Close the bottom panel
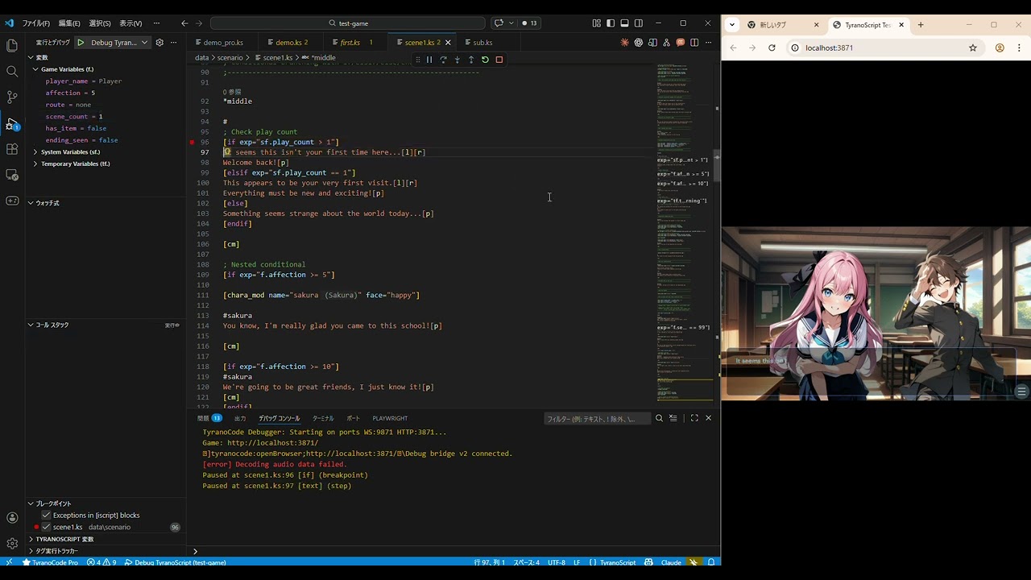The image size is (1031, 580). [709, 418]
